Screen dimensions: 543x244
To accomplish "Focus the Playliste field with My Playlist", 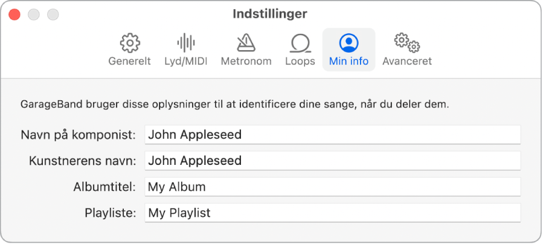I will tap(332, 213).
